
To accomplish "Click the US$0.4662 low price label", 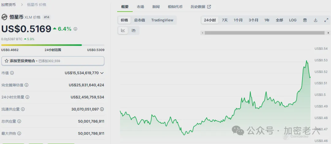I will pyautogui.click(x=10, y=50).
